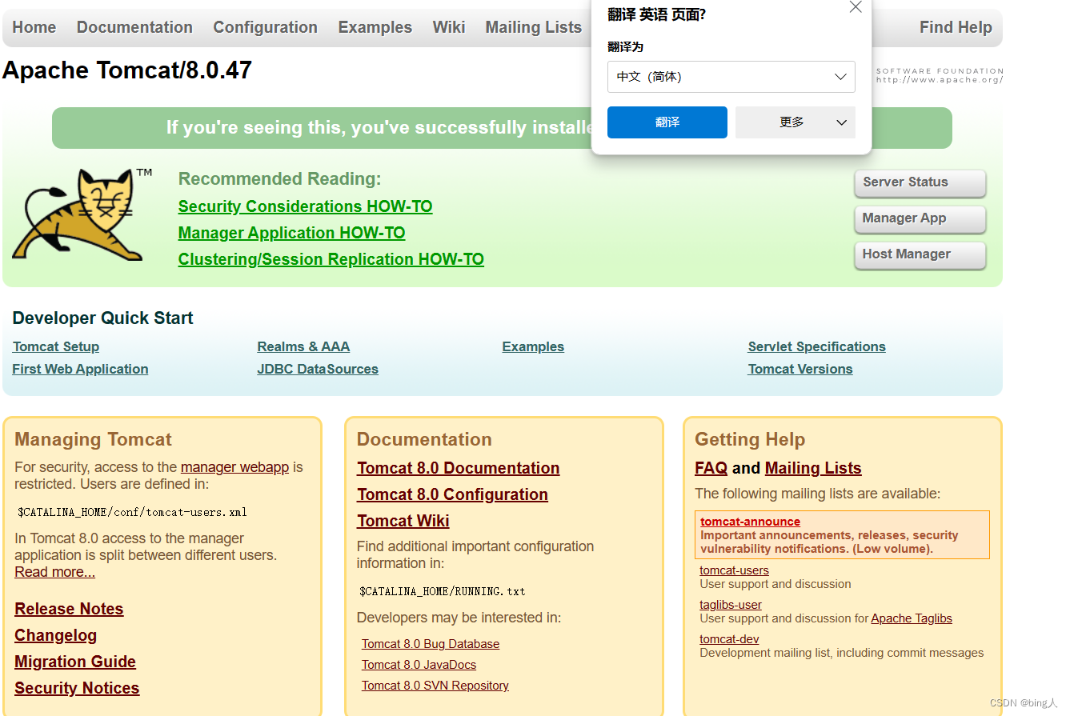Open Tomcat 8.0 JavaDocs link
The width and height of the screenshot is (1070, 716).
click(x=419, y=665)
